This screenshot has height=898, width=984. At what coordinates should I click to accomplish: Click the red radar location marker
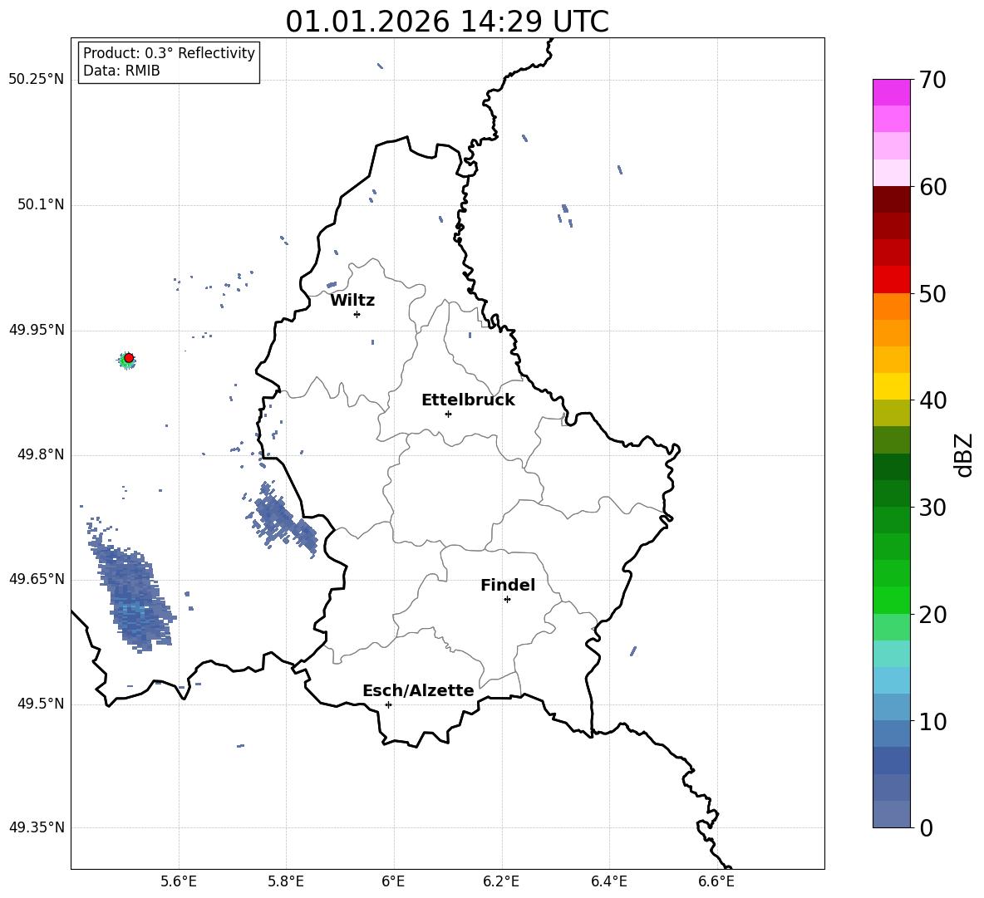[129, 358]
